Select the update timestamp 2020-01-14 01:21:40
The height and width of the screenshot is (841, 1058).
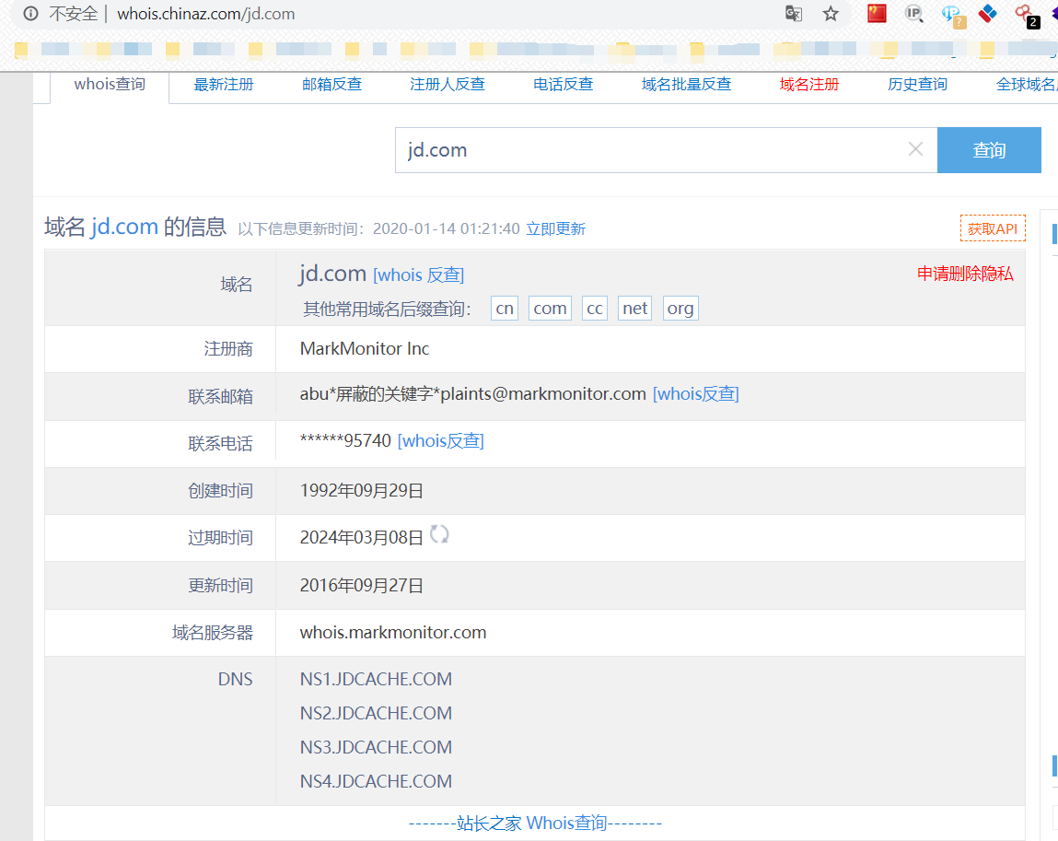(446, 228)
